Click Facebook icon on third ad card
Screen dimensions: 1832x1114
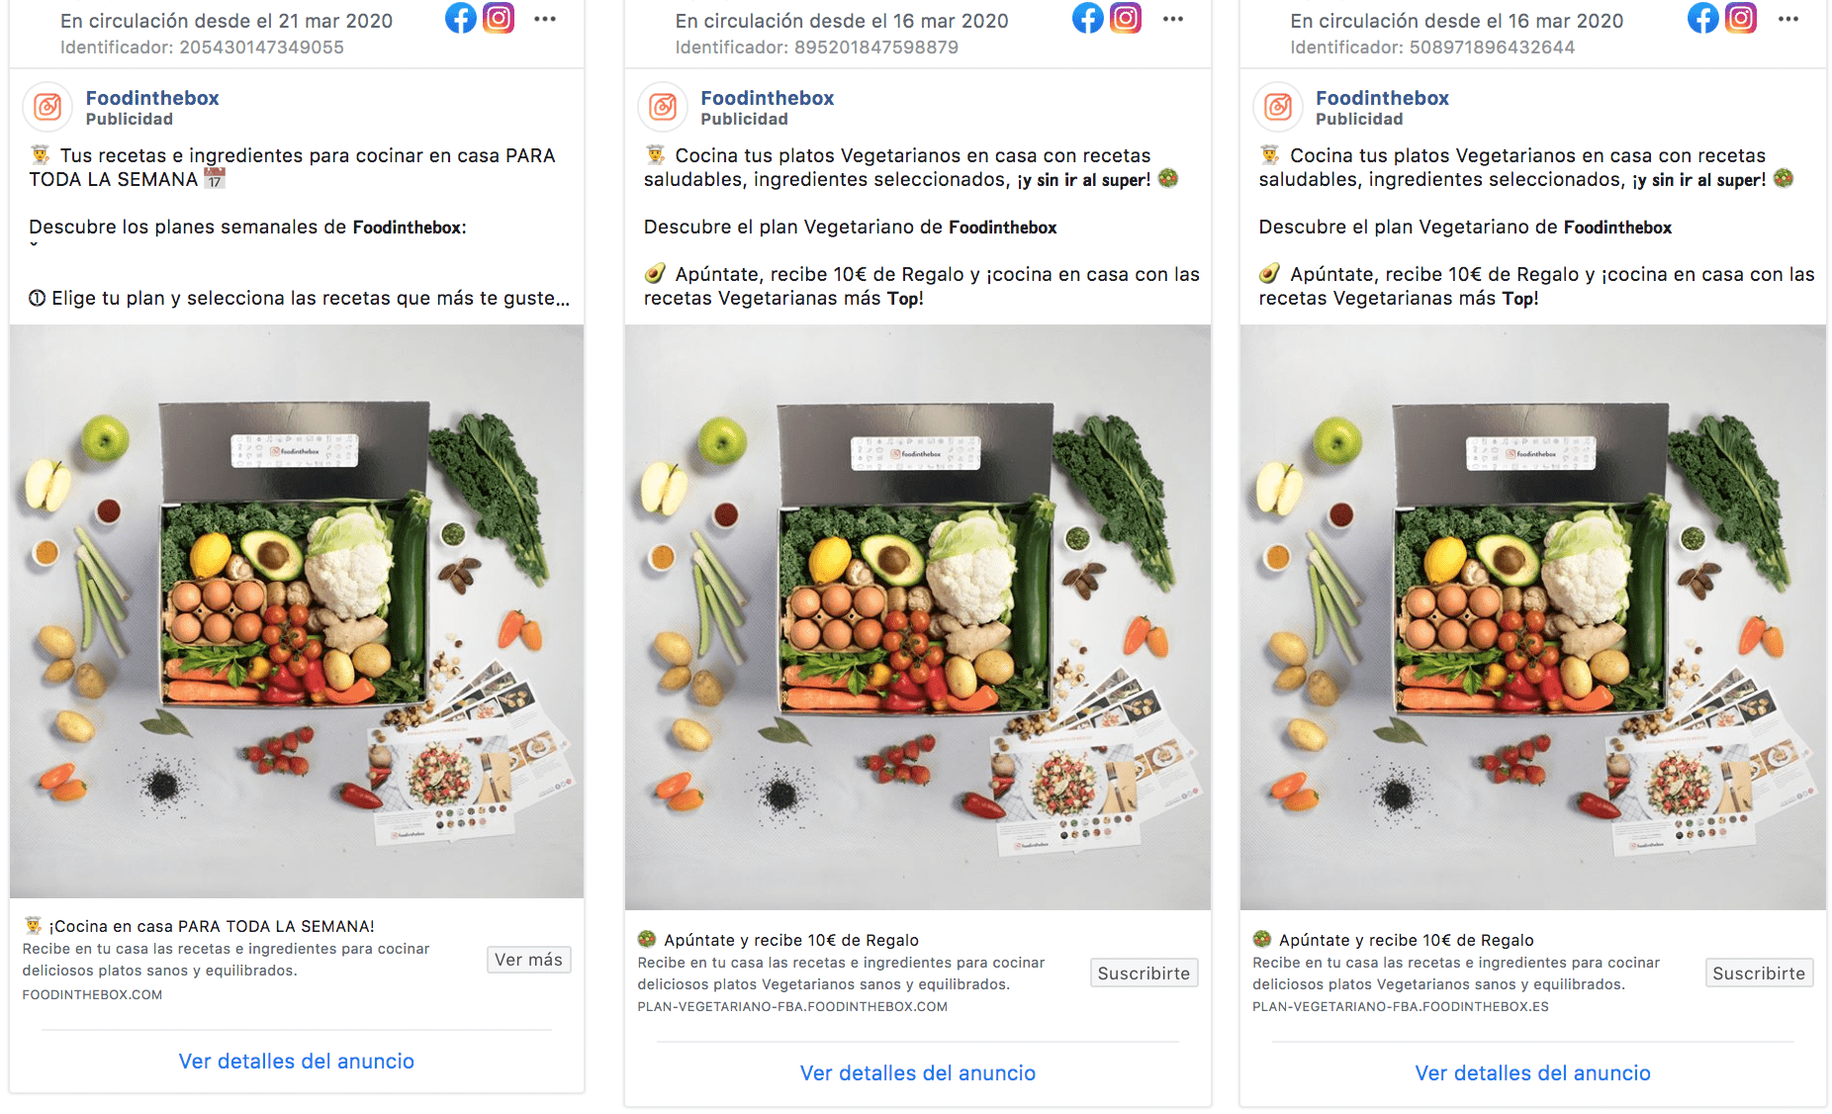(x=1703, y=18)
